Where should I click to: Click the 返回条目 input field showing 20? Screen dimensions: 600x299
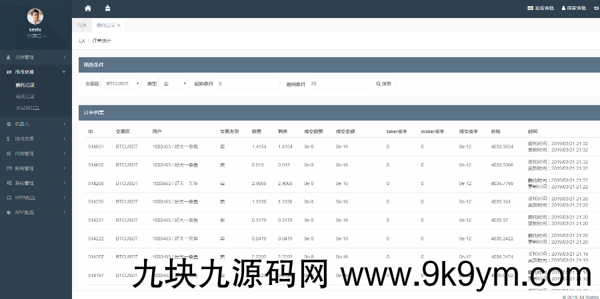(339, 84)
